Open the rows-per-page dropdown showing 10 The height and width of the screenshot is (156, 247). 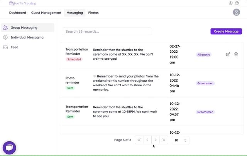click(x=181, y=140)
